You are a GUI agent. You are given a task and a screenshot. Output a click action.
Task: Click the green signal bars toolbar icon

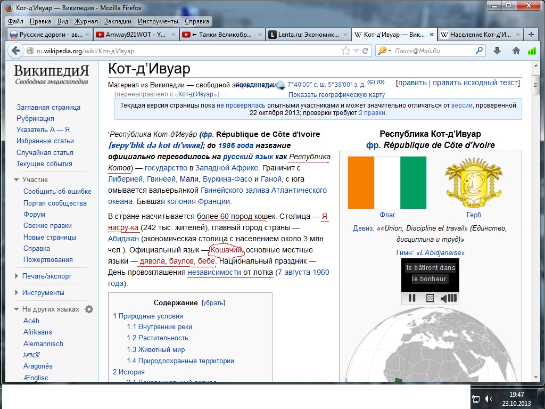coord(532,51)
